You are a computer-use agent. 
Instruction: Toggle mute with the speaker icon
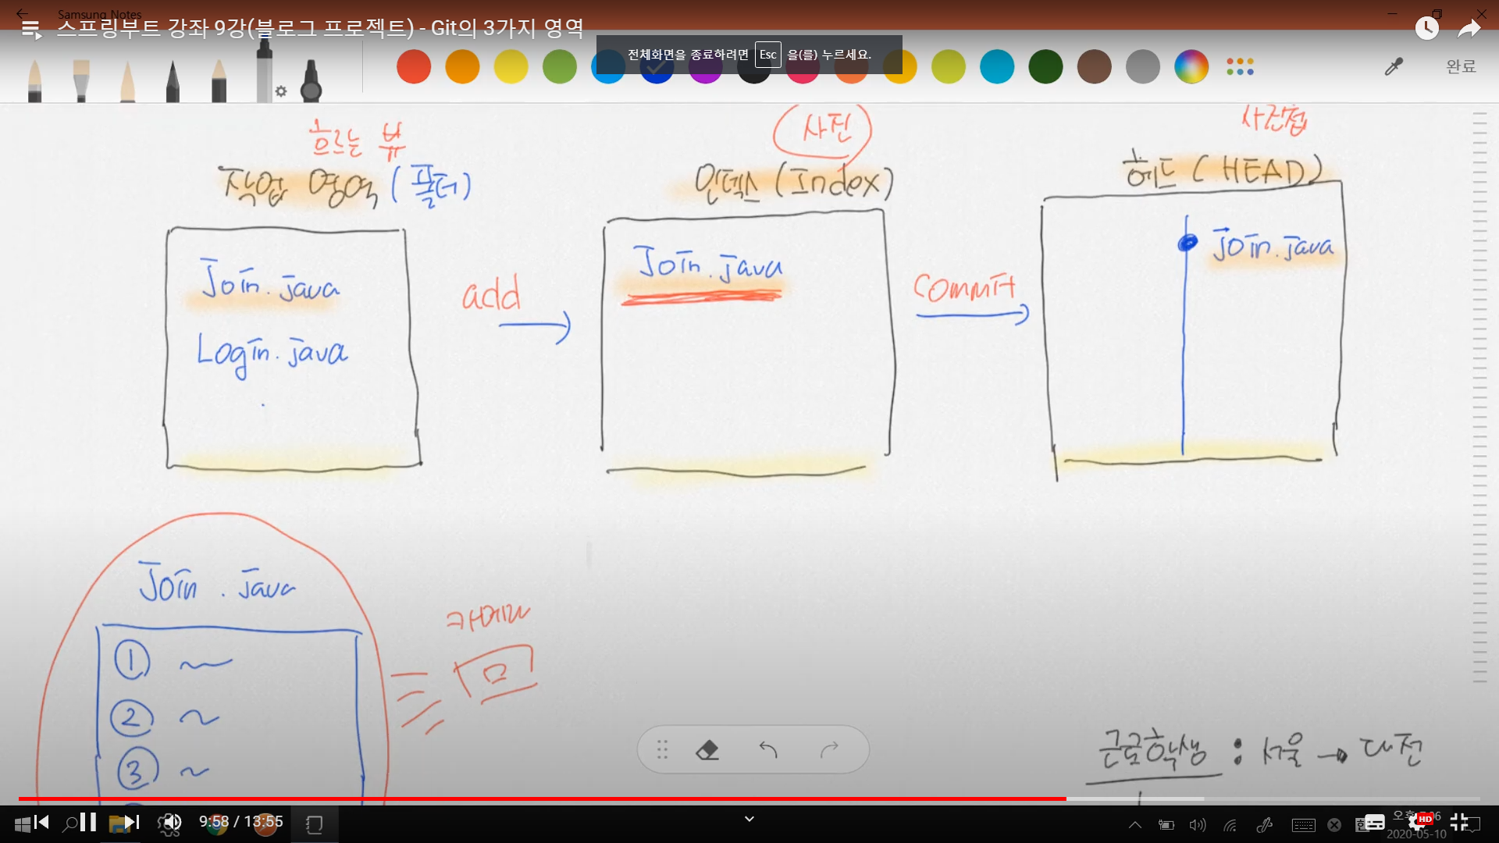click(171, 822)
